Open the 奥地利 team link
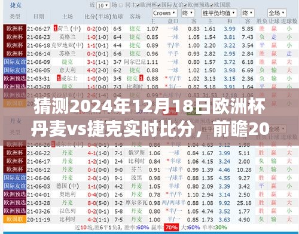This screenshot has width=299, height=234. coord(68,194)
